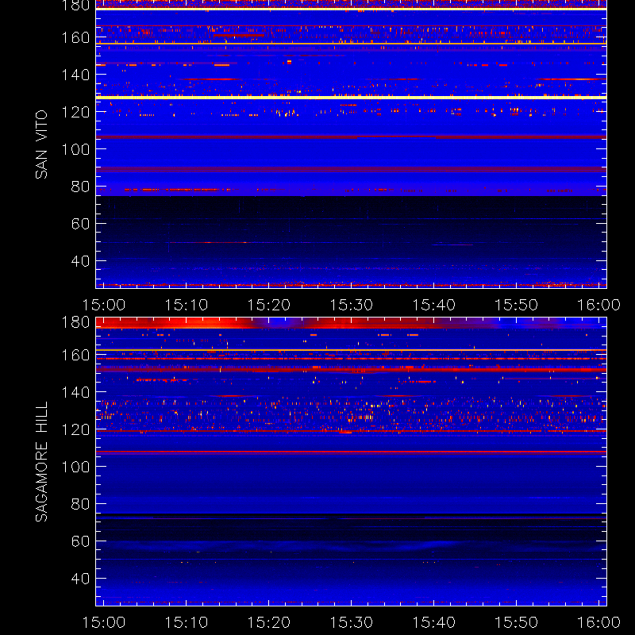Select the 100 tick on the San Vito axis
The image size is (635, 635).
click(x=75, y=149)
